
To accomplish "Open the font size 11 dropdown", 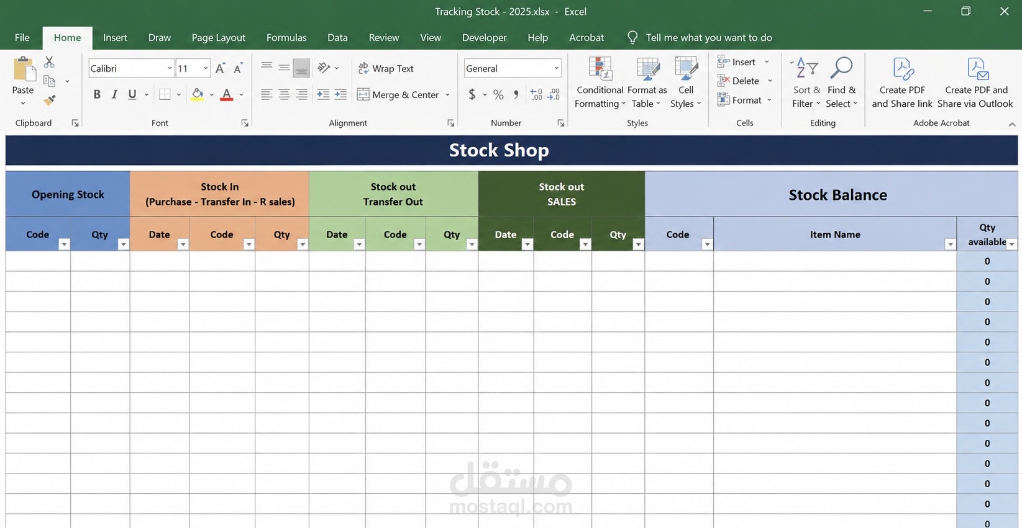I will coord(205,68).
